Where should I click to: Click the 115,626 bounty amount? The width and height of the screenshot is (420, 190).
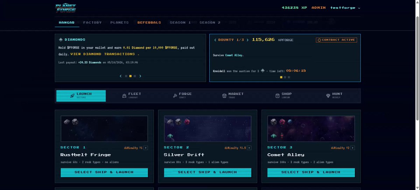coord(263,40)
